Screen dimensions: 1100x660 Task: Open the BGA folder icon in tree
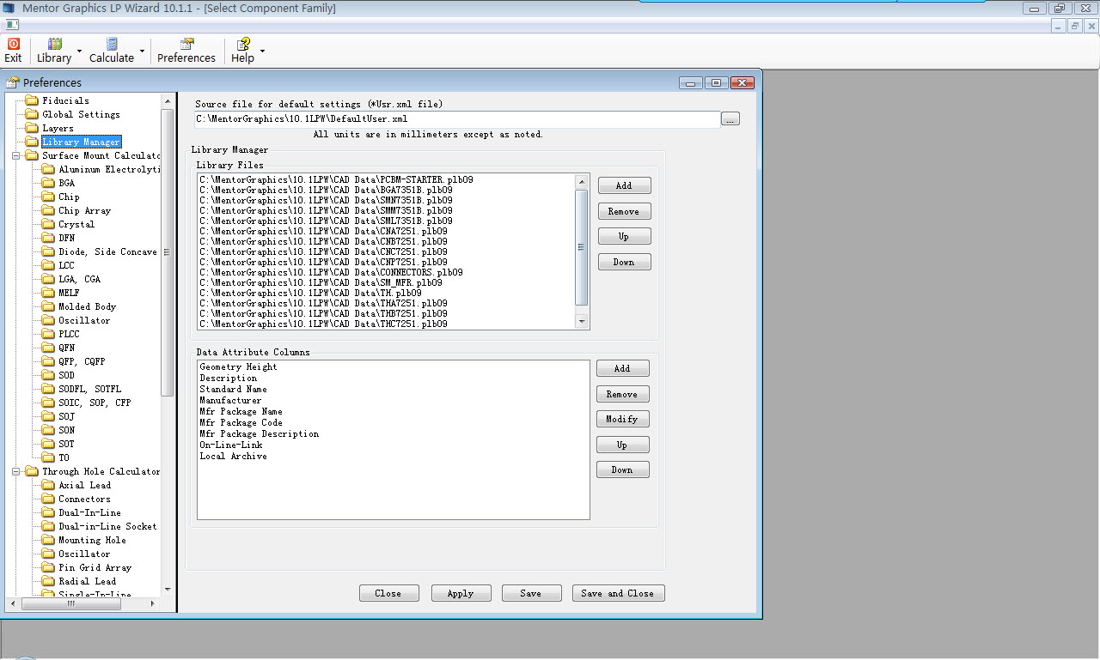pyautogui.click(x=48, y=183)
